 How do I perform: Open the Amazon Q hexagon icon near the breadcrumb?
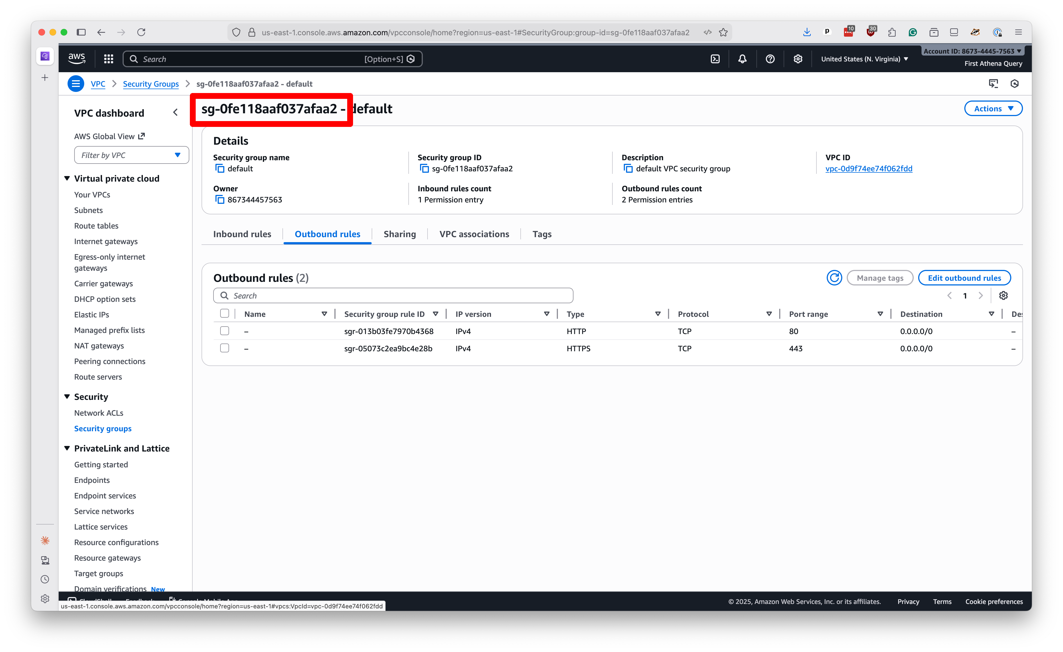(x=1015, y=83)
